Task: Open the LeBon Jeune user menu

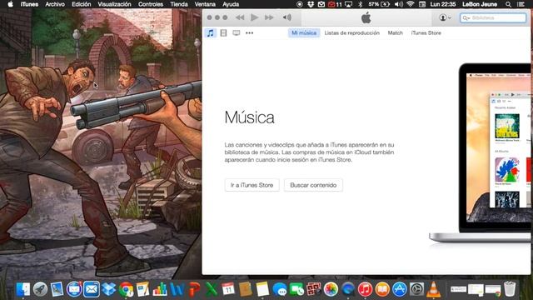Action: [x=480, y=4]
